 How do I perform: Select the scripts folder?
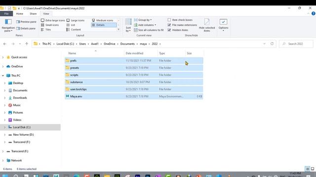pos(134,75)
